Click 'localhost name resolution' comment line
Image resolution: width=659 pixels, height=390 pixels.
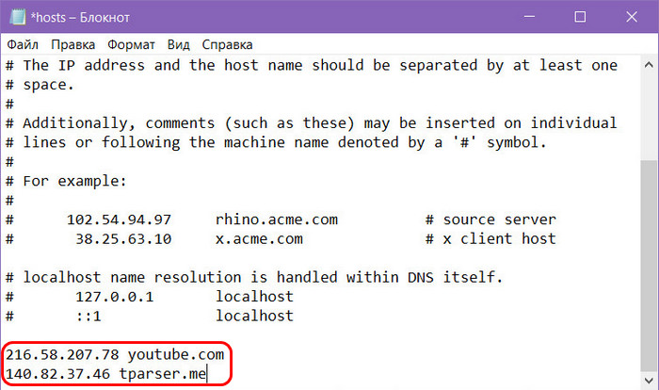click(x=254, y=277)
